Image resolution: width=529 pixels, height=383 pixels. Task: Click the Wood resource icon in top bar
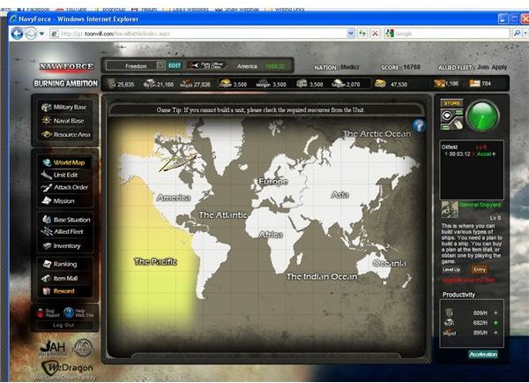click(186, 84)
